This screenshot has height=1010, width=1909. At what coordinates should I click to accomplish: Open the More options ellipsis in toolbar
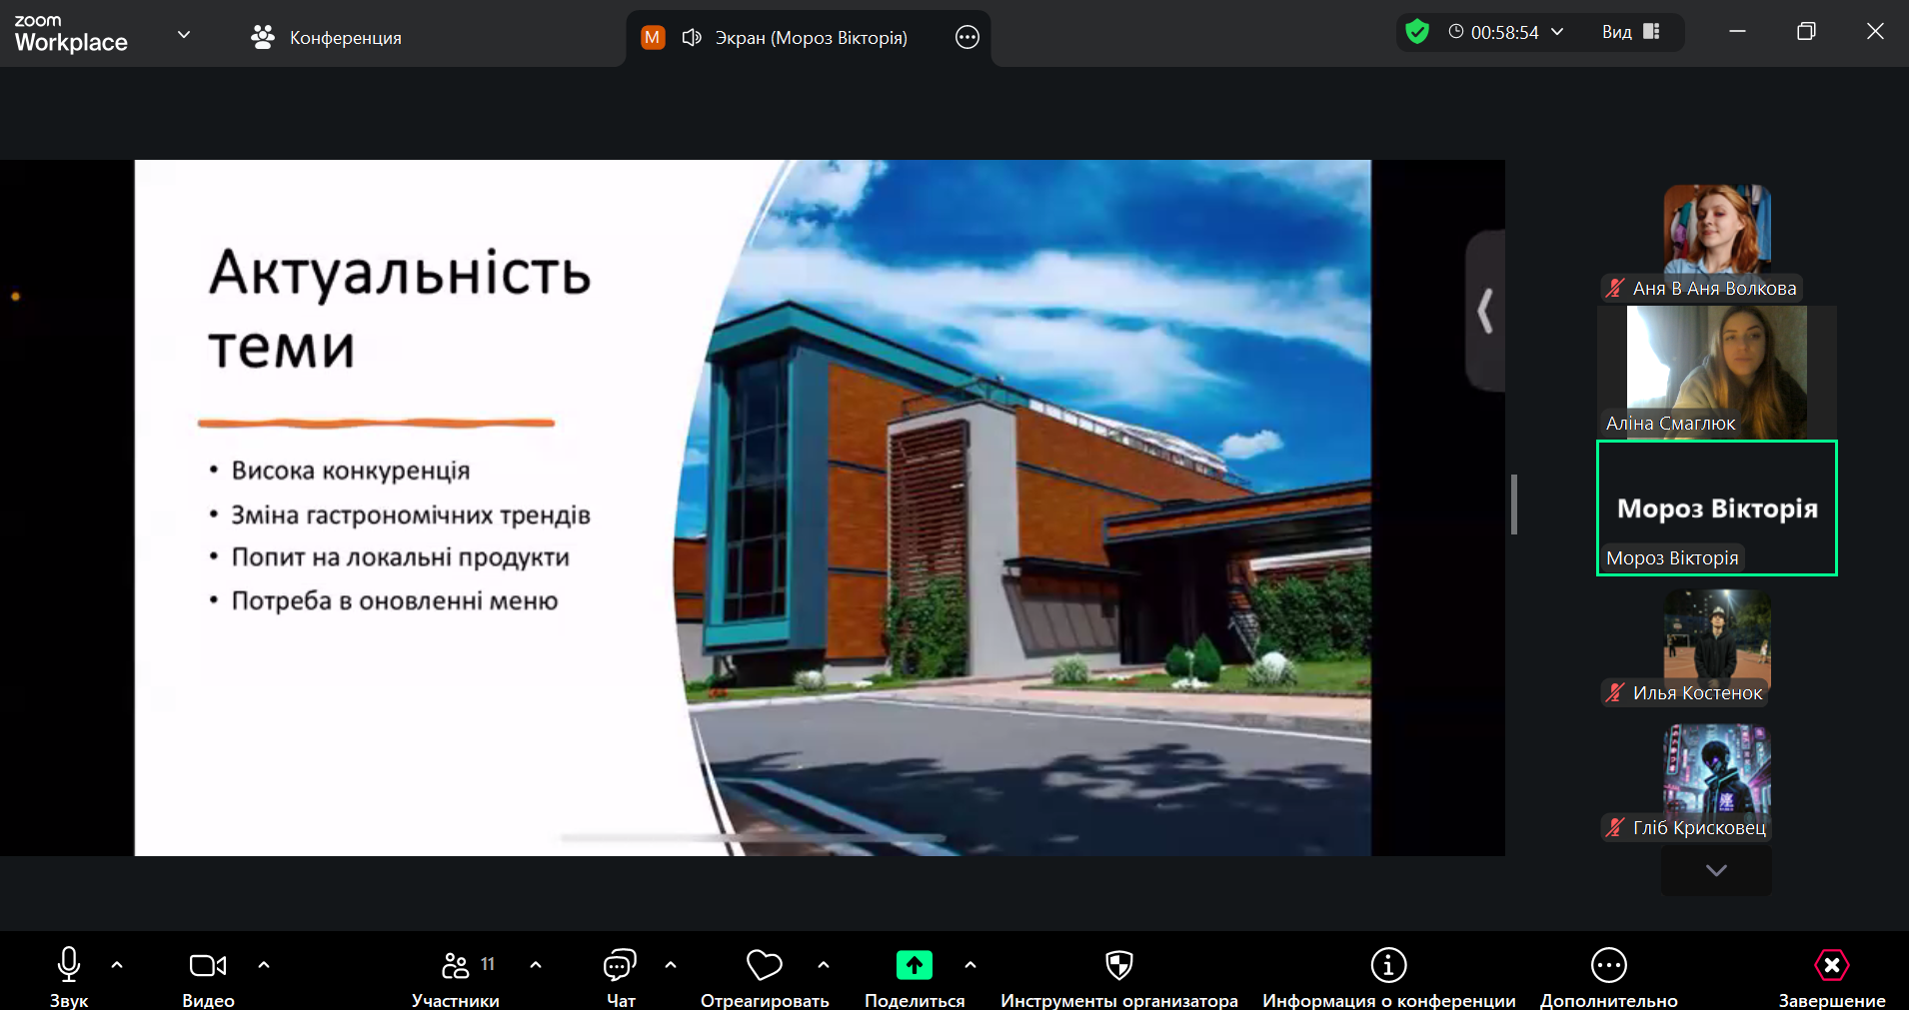[x=1608, y=965]
